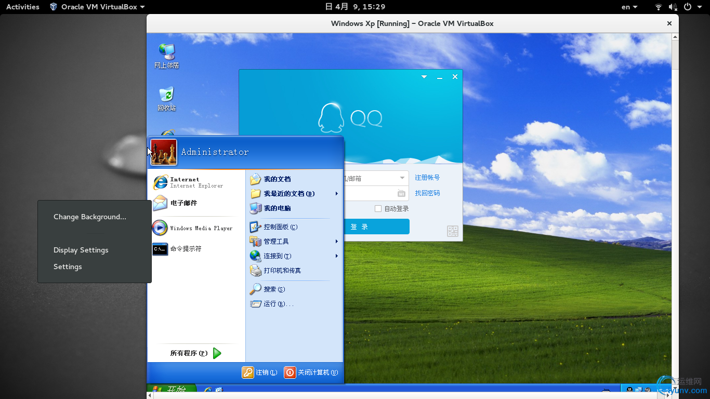
Task: Click the 所有程序 all programs entry
Action: (x=196, y=353)
